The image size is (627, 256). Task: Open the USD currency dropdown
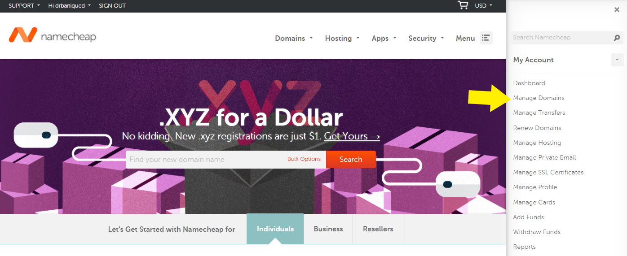484,6
